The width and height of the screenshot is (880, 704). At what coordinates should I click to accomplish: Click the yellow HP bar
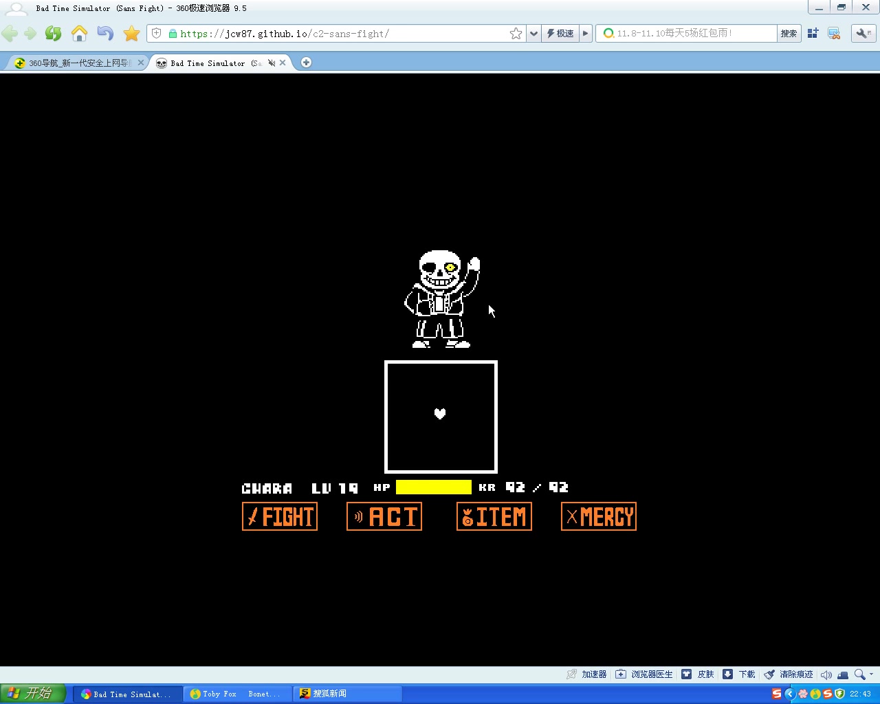[x=434, y=487]
